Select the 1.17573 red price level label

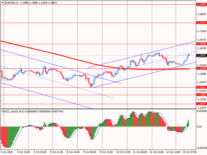[202, 23]
